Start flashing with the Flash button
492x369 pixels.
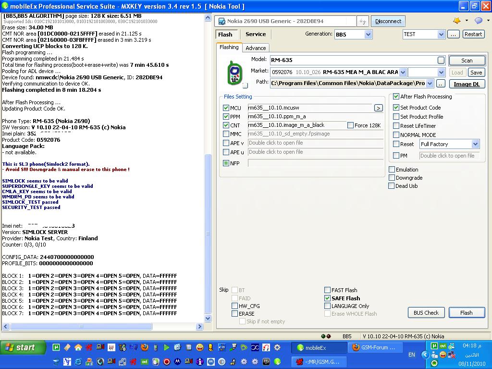pyautogui.click(x=467, y=312)
